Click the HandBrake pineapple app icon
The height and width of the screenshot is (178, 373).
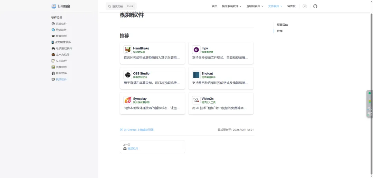(x=128, y=50)
